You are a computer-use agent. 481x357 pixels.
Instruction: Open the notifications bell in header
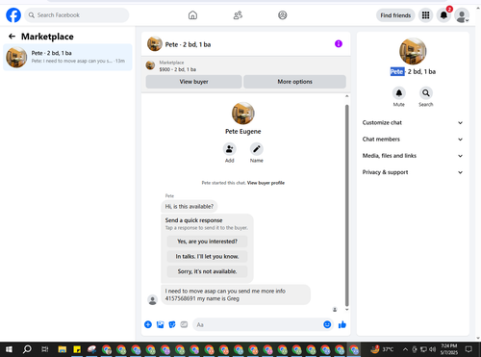[443, 15]
